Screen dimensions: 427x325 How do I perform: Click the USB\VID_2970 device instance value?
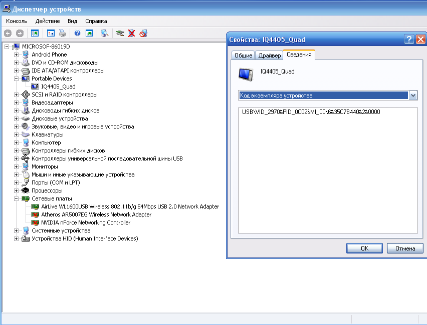pyautogui.click(x=311, y=112)
